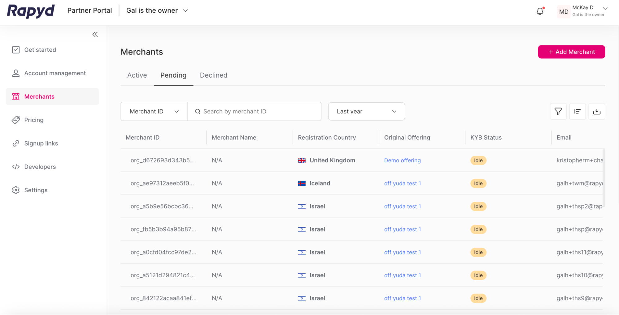Open the Get started checklist

[40, 50]
